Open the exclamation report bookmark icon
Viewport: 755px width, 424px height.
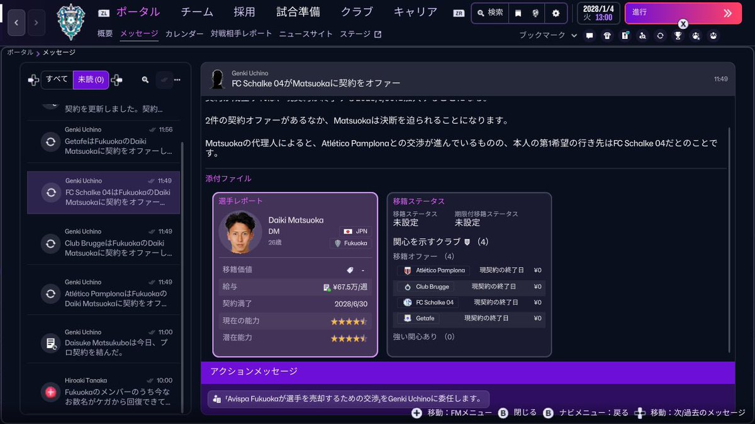point(625,35)
